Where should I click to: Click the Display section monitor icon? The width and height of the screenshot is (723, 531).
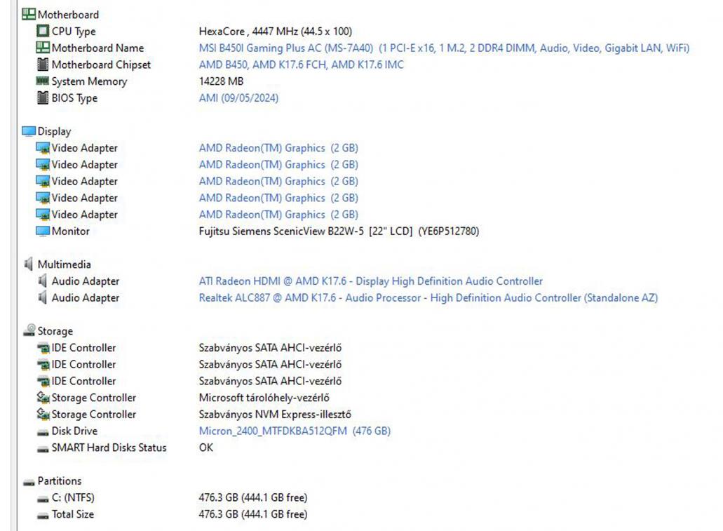[x=29, y=131]
